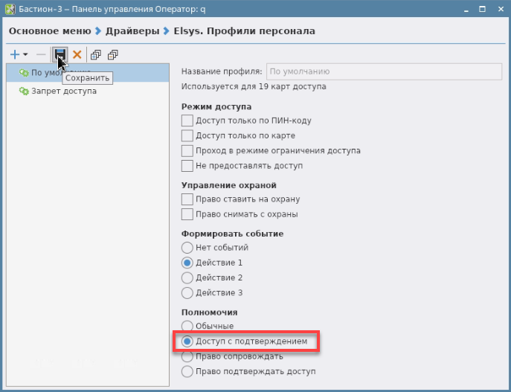This screenshot has width=511, height=392.
Task: Check 'Не предоставлять доступ' checkbox
Action: (187, 165)
